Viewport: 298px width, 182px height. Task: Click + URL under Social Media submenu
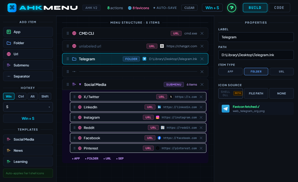point(107,158)
